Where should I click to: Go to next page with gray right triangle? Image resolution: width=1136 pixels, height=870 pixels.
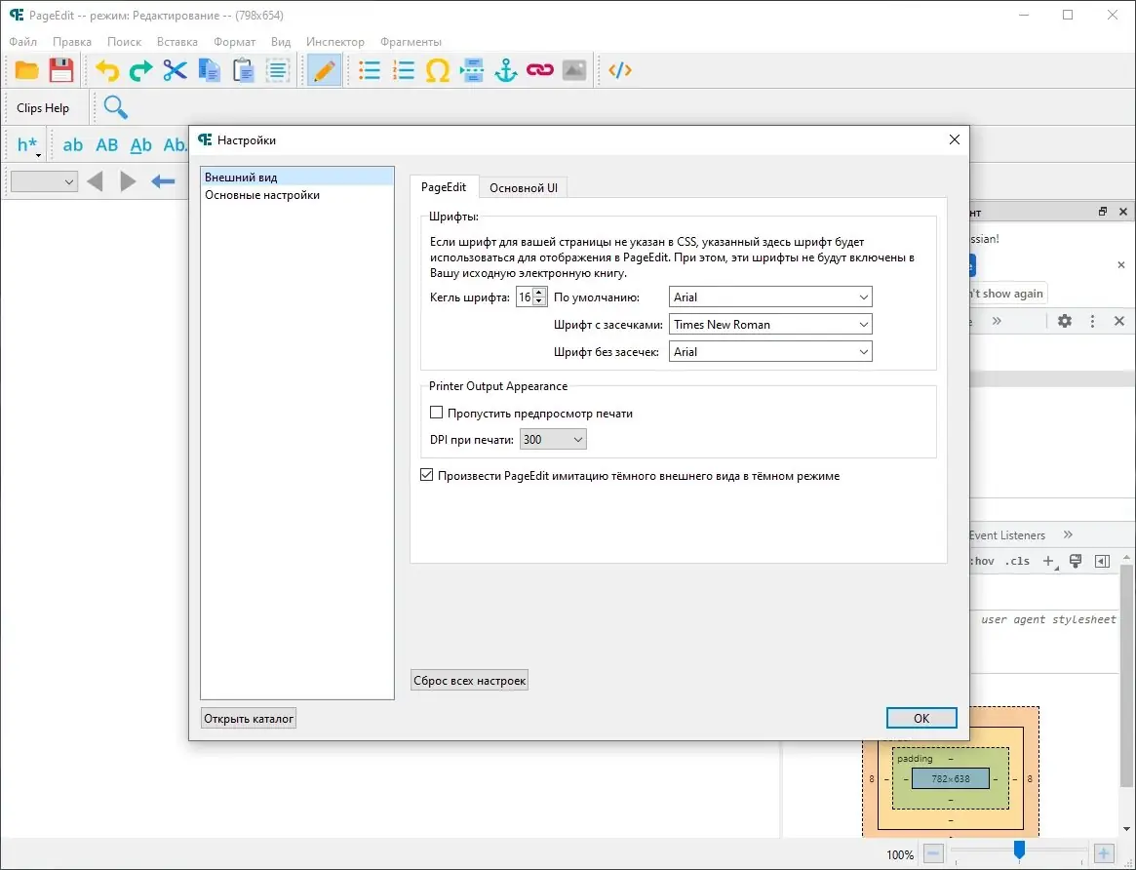(129, 181)
